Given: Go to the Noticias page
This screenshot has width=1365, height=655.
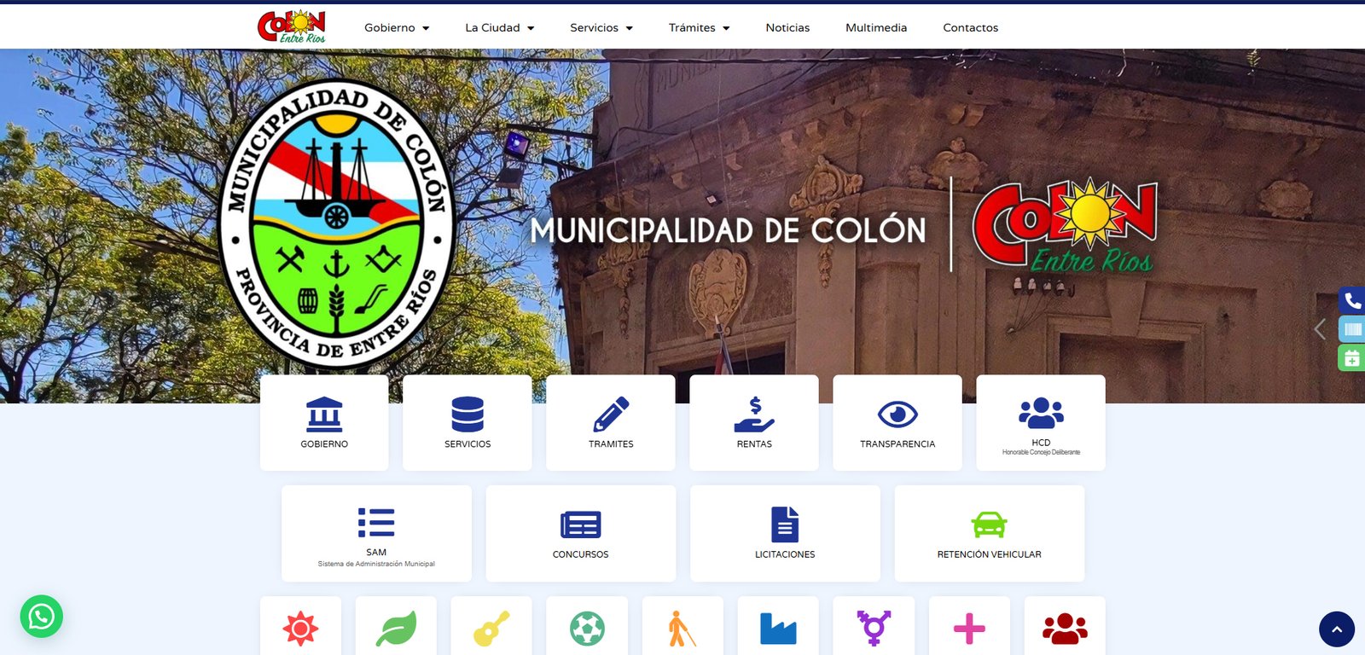Looking at the screenshot, I should point(787,27).
